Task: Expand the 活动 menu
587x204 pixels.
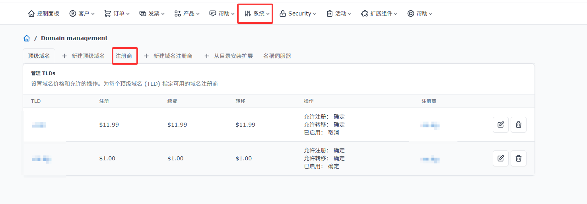Action: pyautogui.click(x=339, y=13)
